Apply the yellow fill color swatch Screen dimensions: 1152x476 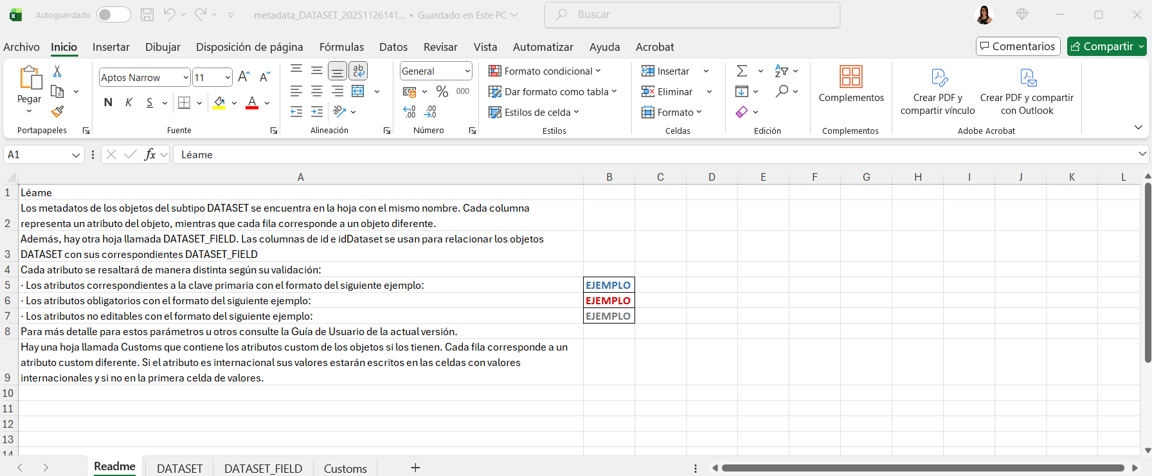pos(219,103)
